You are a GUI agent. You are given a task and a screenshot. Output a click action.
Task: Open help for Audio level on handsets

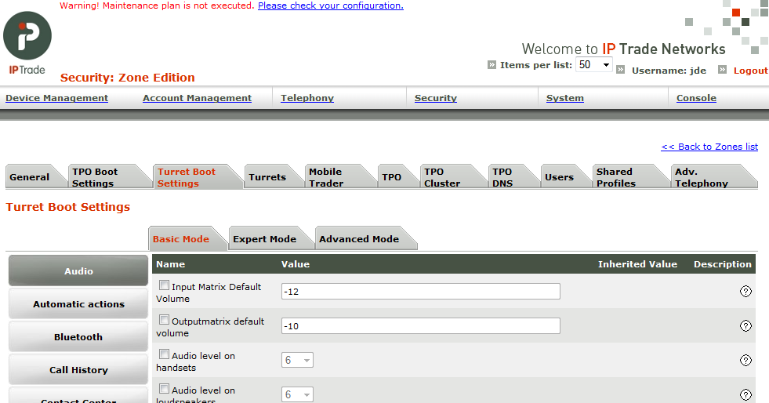tap(745, 361)
